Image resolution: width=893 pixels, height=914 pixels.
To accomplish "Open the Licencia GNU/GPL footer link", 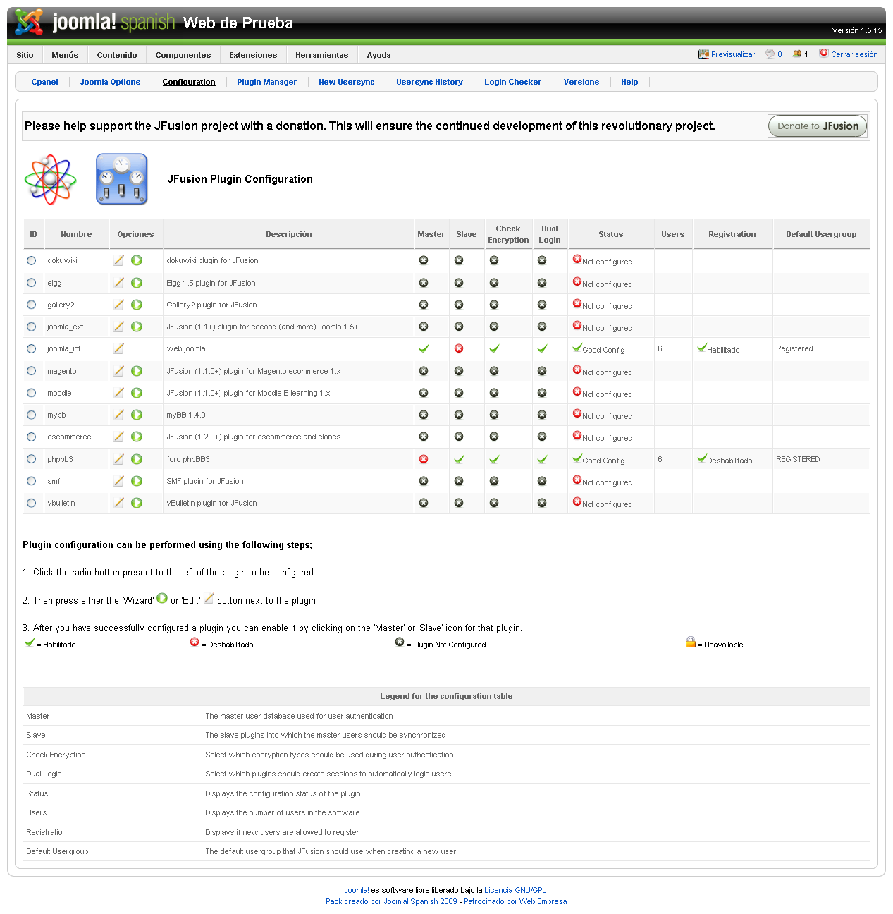I will click(x=515, y=890).
